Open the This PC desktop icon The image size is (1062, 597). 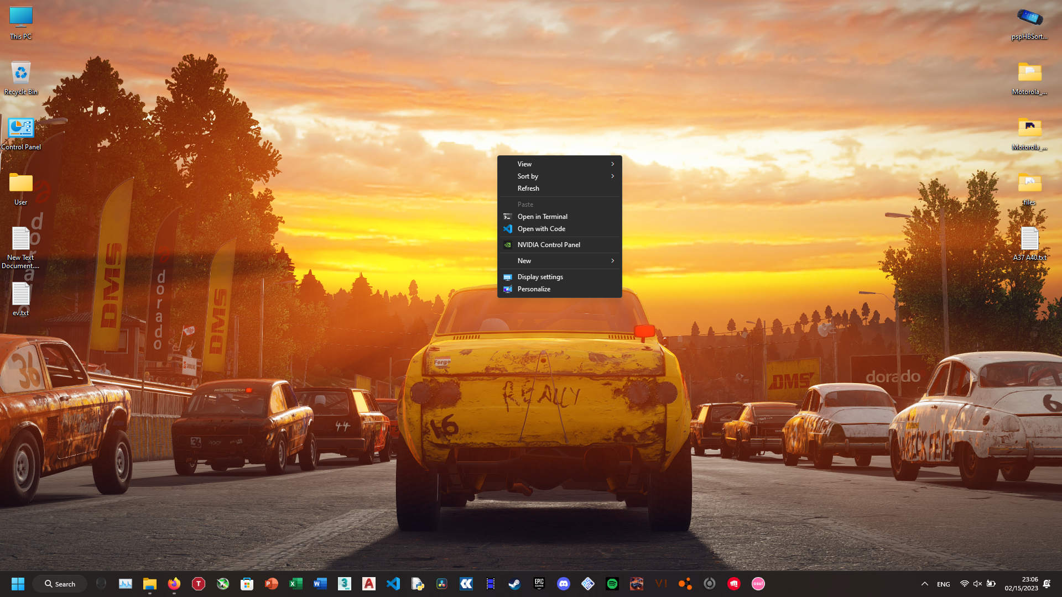point(20,23)
